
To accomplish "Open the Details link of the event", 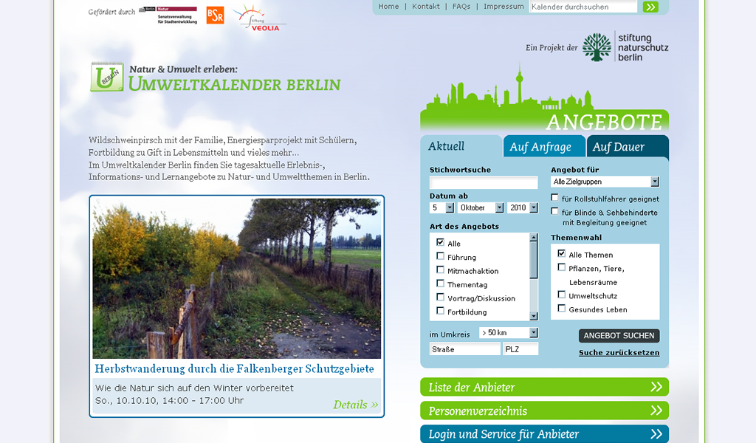I will [x=355, y=405].
